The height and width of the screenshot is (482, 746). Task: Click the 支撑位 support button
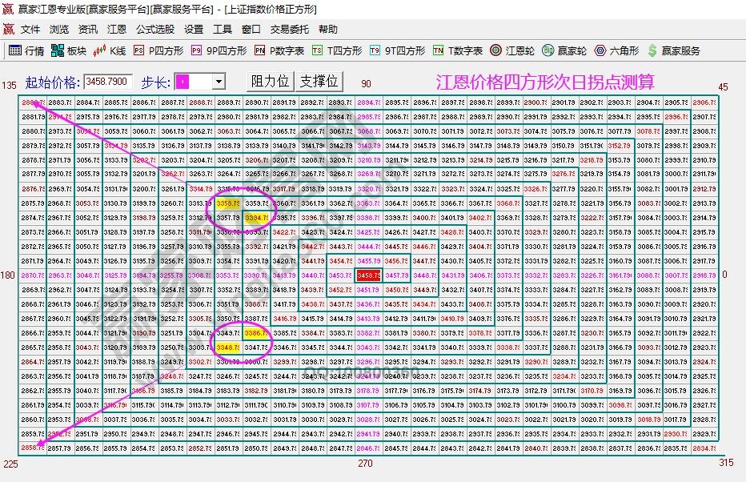click(x=320, y=81)
